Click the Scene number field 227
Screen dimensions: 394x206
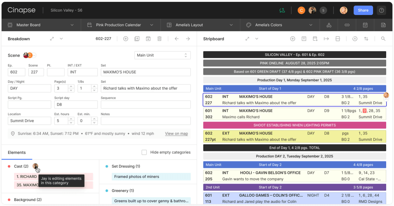pyautogui.click(x=36, y=72)
